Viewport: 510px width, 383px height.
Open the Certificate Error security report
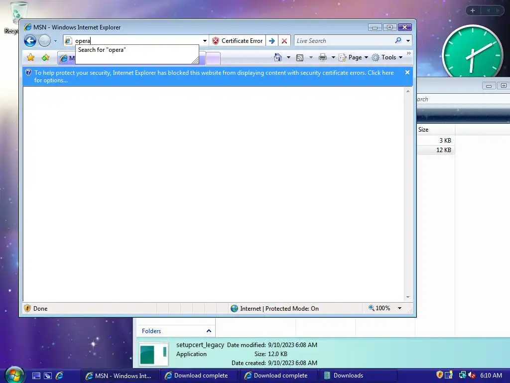(238, 41)
